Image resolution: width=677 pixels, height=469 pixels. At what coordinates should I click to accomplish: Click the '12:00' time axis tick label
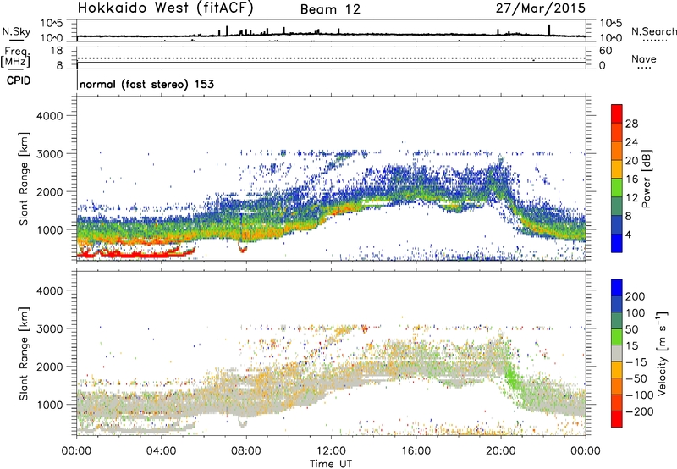[331, 451]
